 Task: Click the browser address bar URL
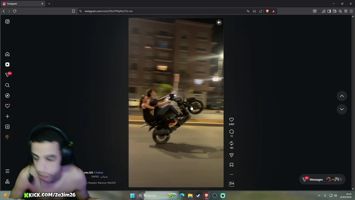coord(108,11)
